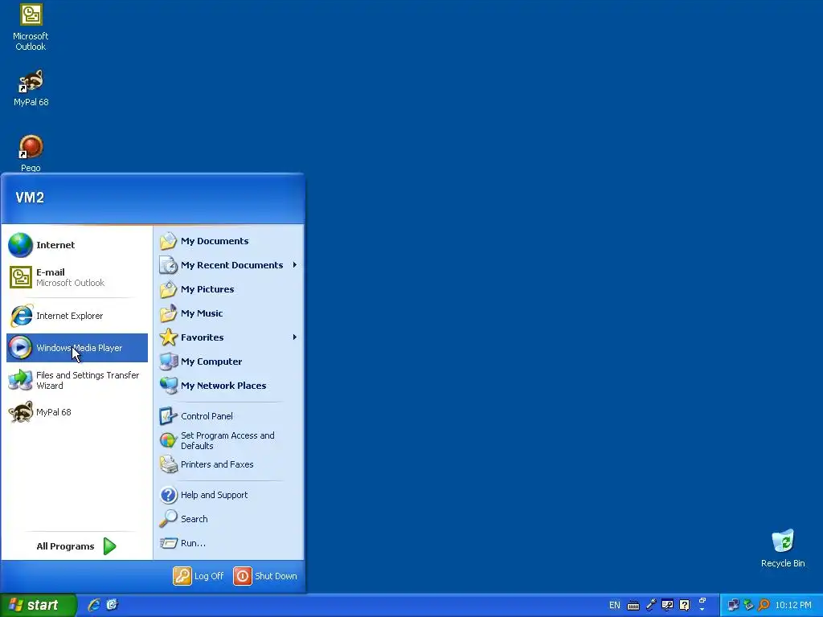Open My Pictures folder
823x617 pixels.
[229, 289]
